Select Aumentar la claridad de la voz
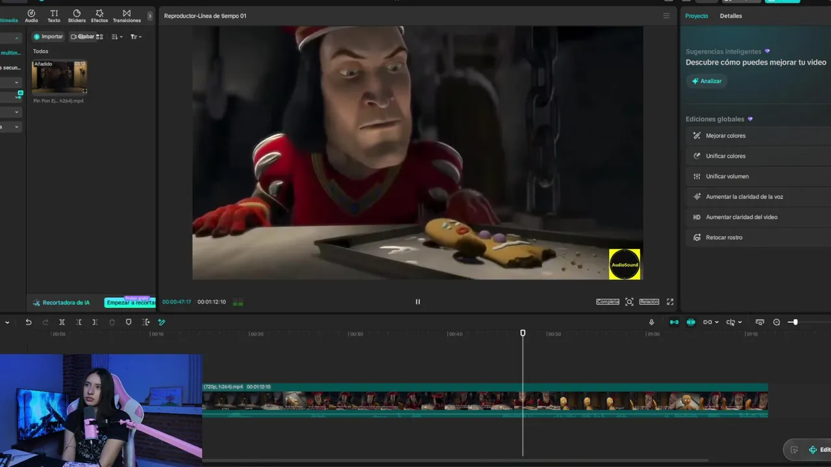This screenshot has height=467, width=831. pyautogui.click(x=758, y=197)
